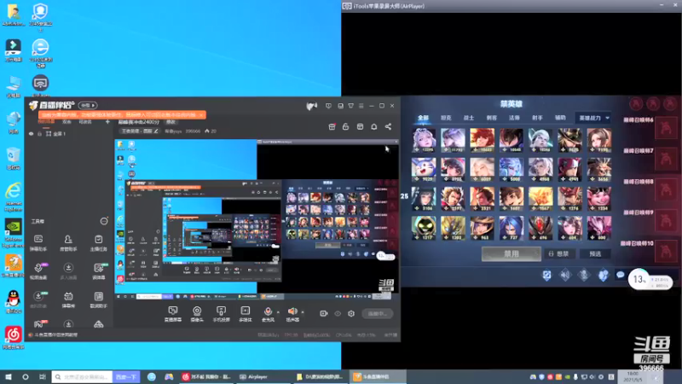
Task: Open the 房管助手 tool
Action: point(68,243)
